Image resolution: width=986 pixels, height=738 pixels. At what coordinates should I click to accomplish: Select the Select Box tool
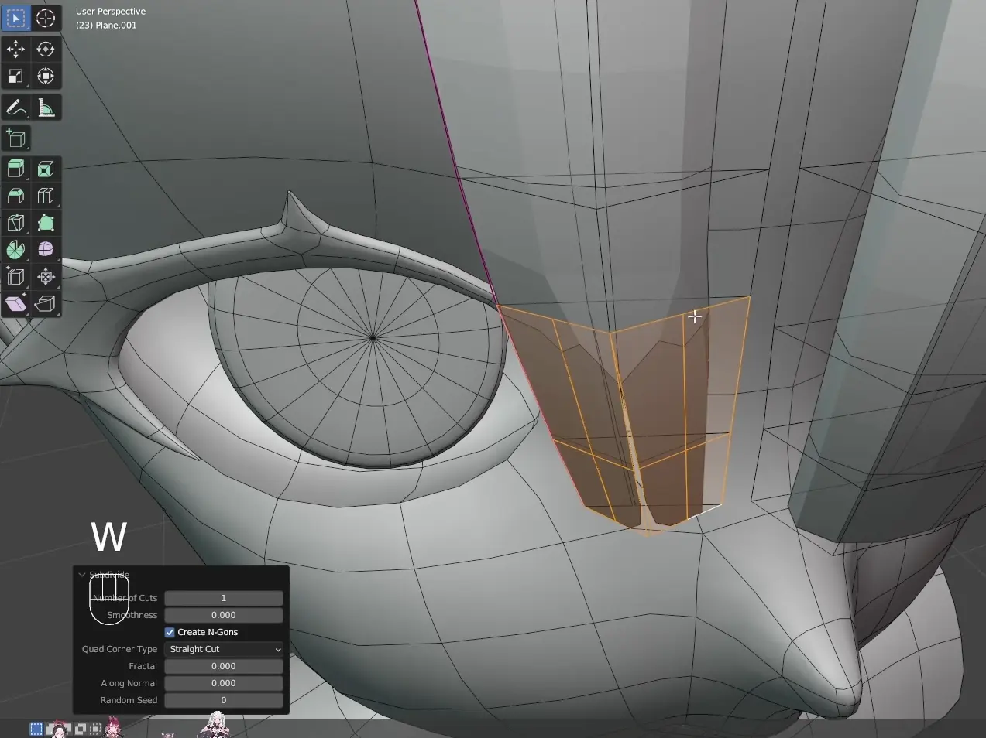pyautogui.click(x=15, y=18)
